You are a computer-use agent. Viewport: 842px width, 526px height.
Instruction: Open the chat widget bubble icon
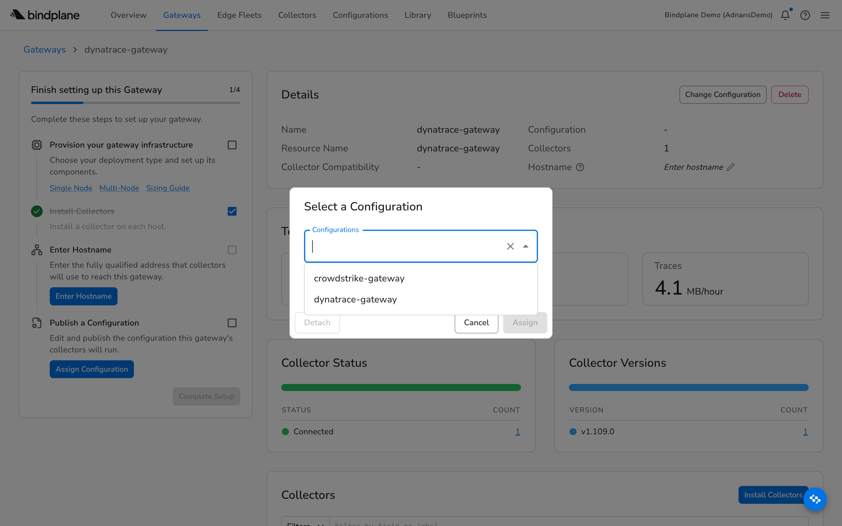pos(815,499)
